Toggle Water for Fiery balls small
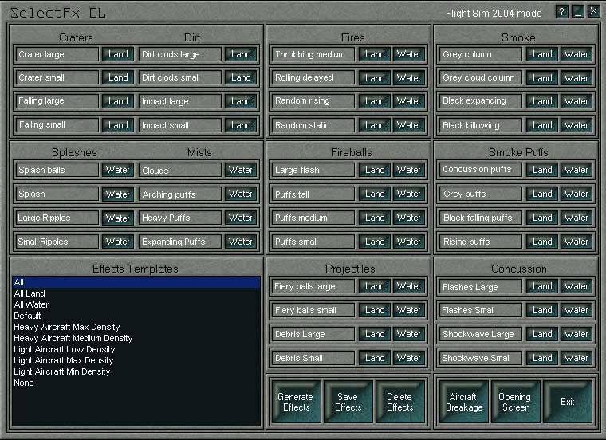Screen dimensions: 606x440 coord(408,310)
